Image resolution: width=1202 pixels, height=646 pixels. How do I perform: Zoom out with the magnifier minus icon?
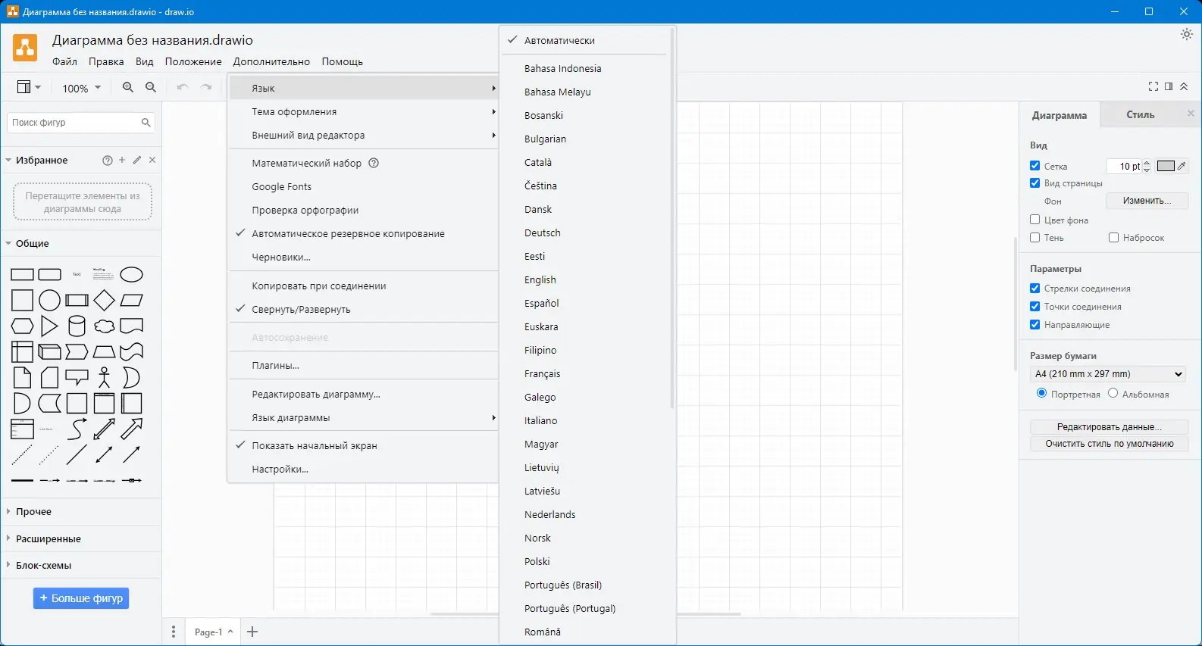coord(151,88)
